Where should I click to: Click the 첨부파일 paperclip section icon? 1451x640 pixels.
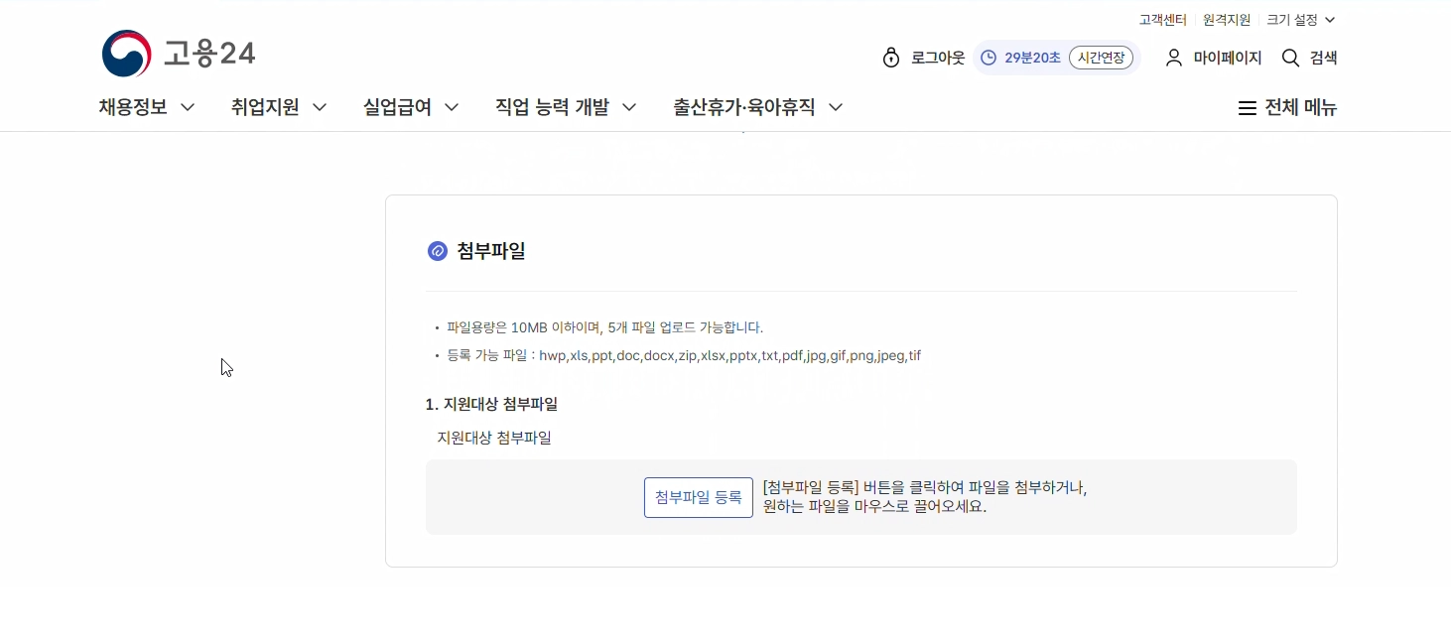[x=438, y=251]
